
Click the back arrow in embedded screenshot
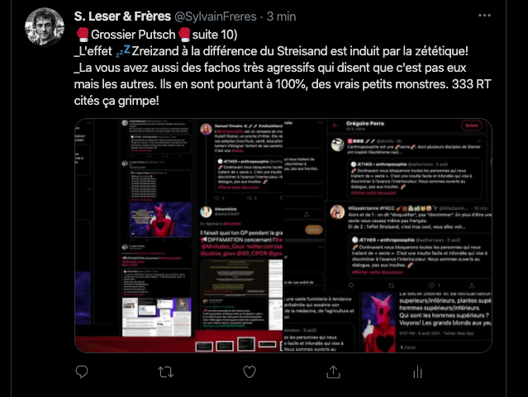[x=335, y=125]
